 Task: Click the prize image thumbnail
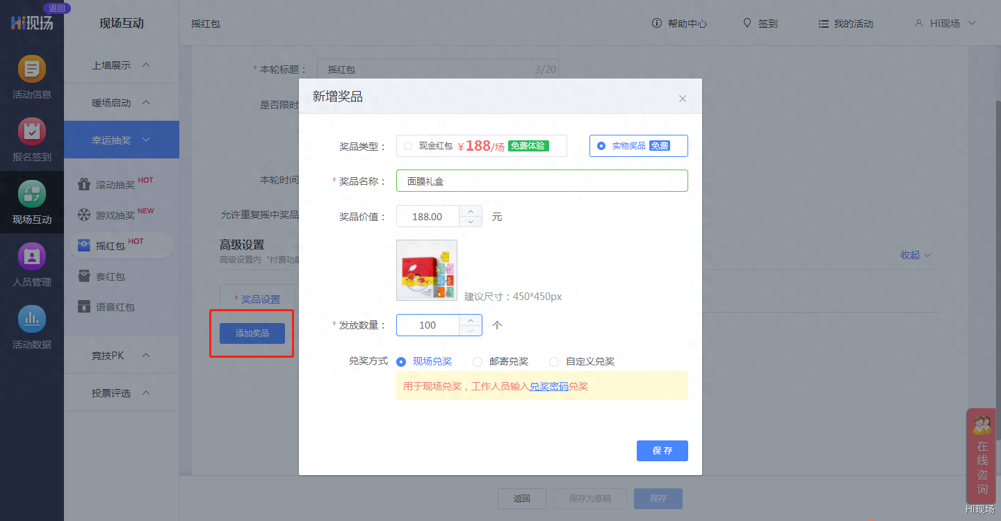pos(426,269)
